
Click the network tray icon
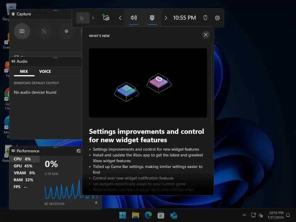pyautogui.click(x=253, y=215)
